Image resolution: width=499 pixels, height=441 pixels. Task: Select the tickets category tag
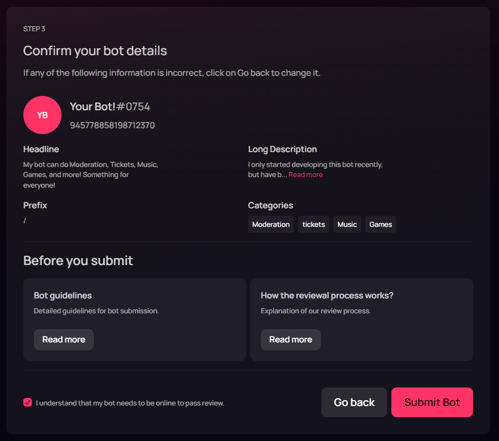(313, 224)
